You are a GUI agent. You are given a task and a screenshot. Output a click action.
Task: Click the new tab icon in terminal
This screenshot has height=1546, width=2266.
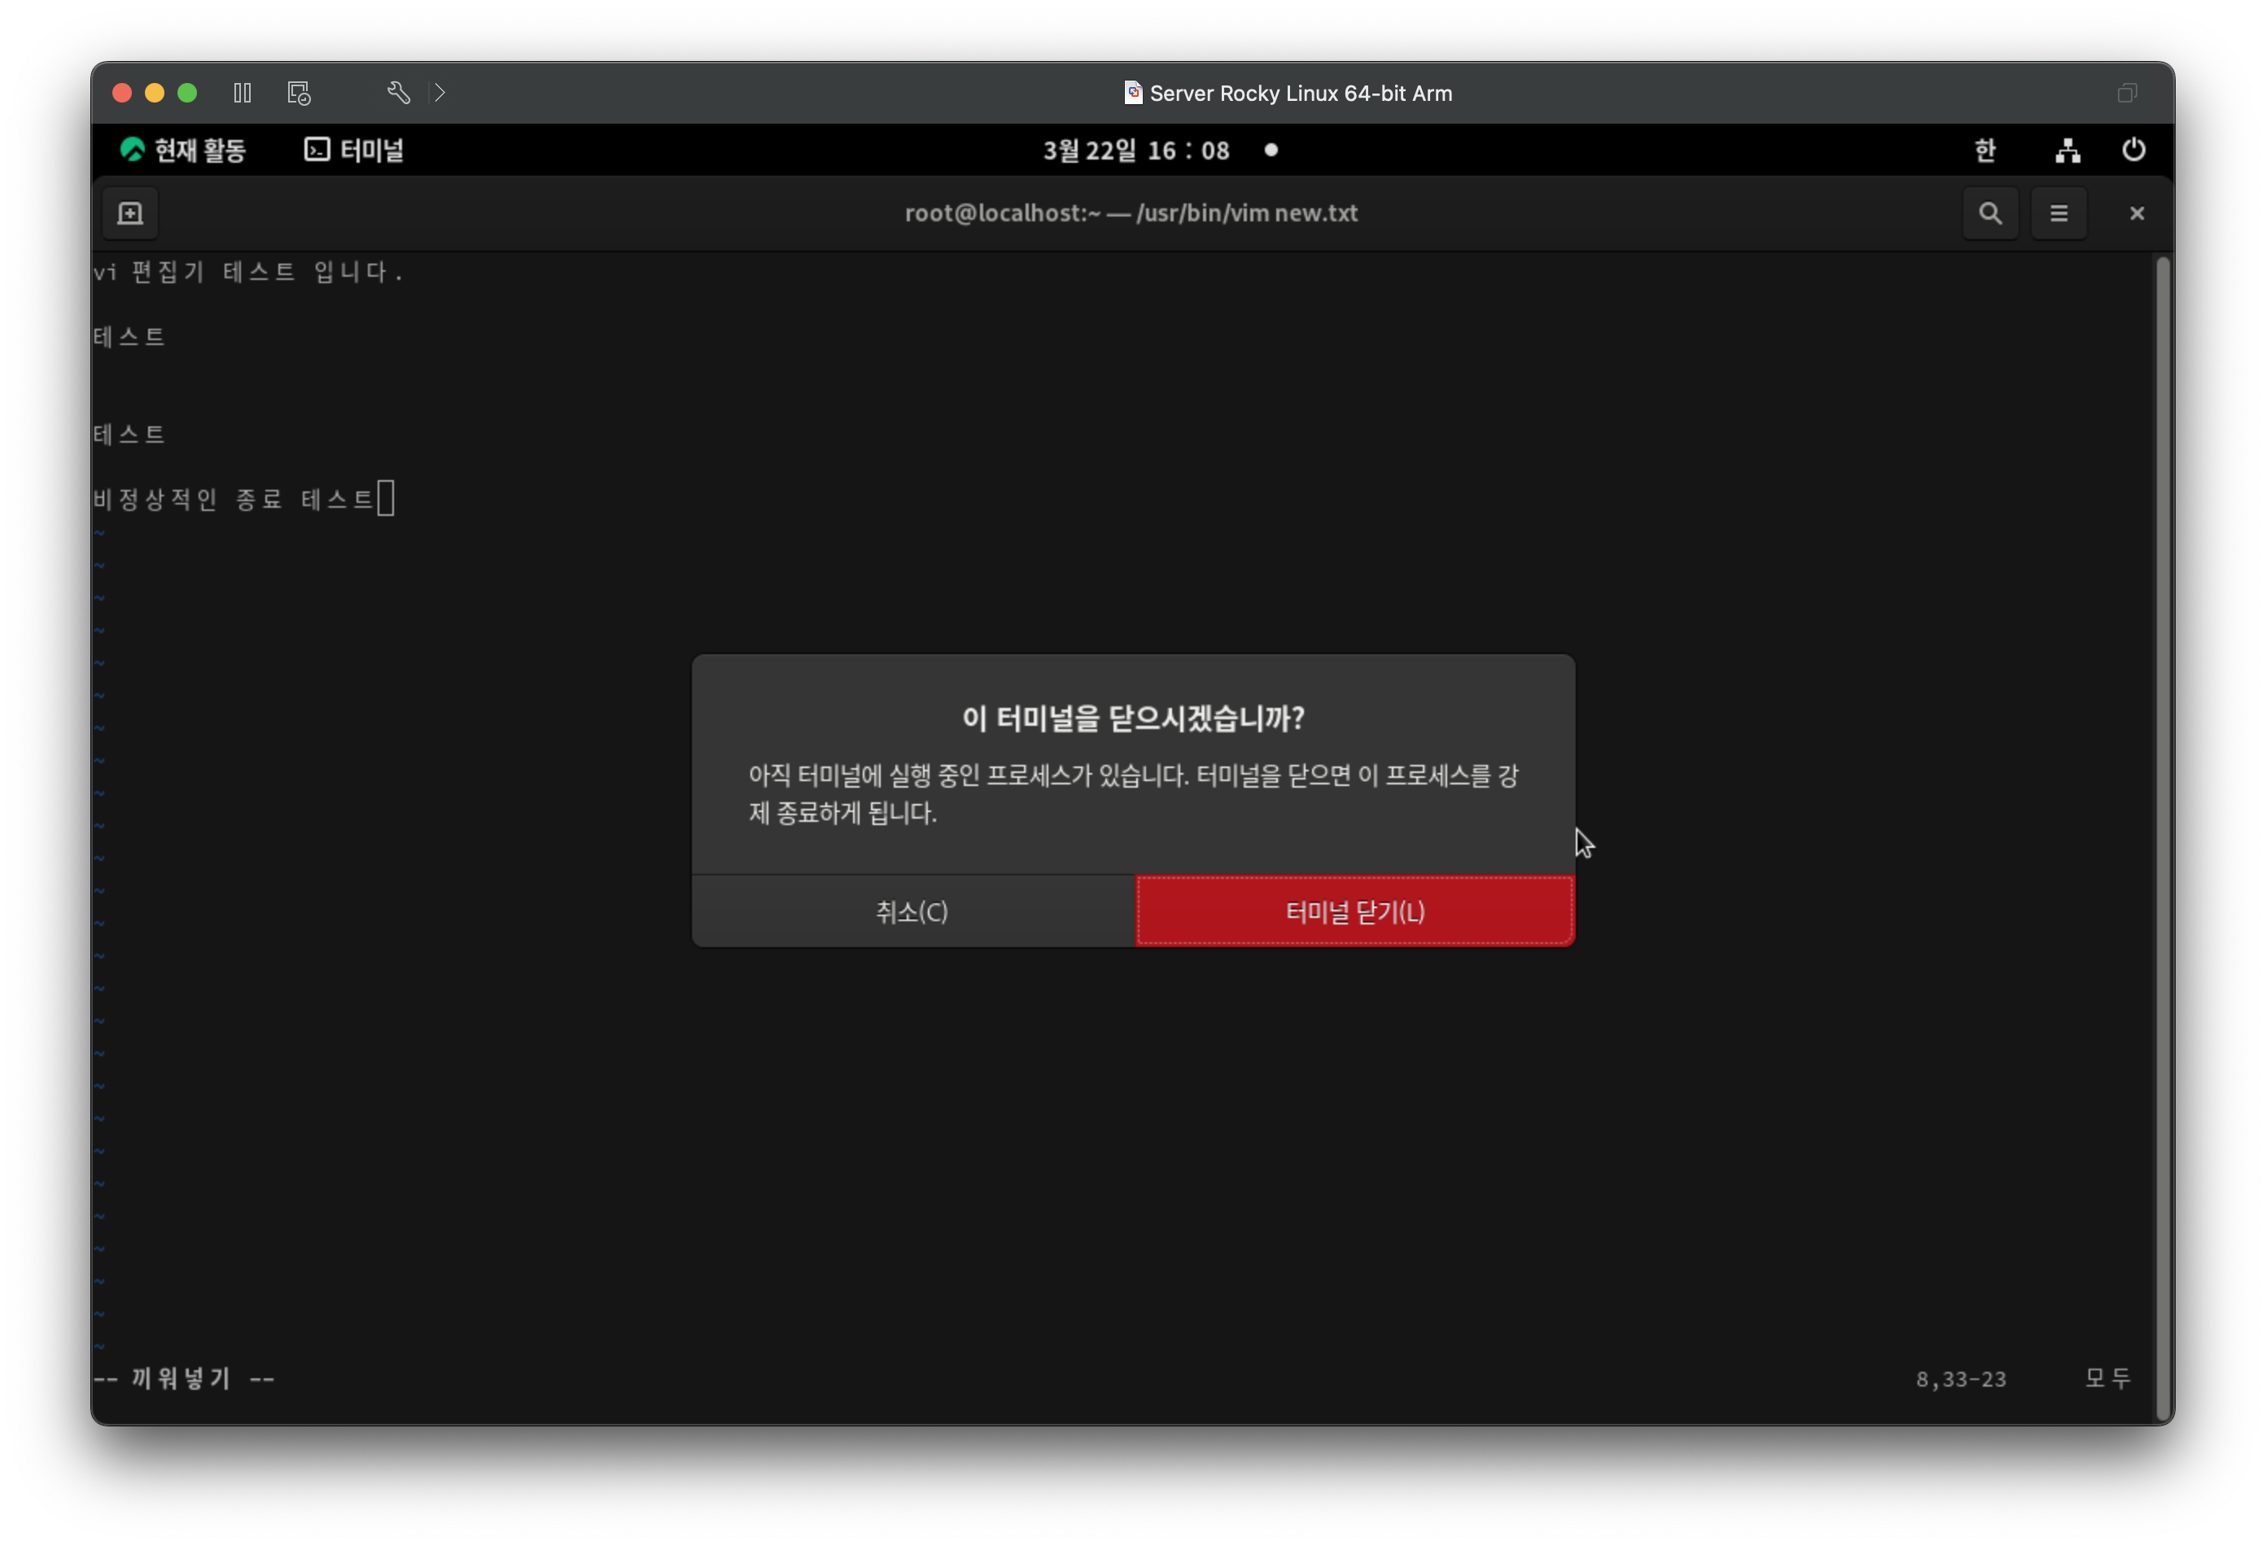(x=129, y=213)
